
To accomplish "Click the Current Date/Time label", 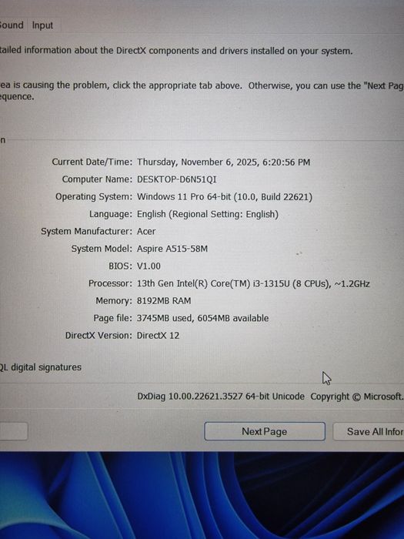I will tap(92, 162).
